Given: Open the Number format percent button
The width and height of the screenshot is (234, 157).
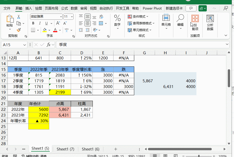Looking at the screenshot, I should pyautogui.click(x=117, y=22).
